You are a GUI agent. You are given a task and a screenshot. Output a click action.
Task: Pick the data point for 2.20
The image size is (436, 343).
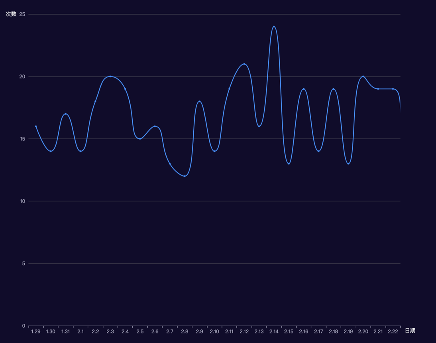coord(363,76)
